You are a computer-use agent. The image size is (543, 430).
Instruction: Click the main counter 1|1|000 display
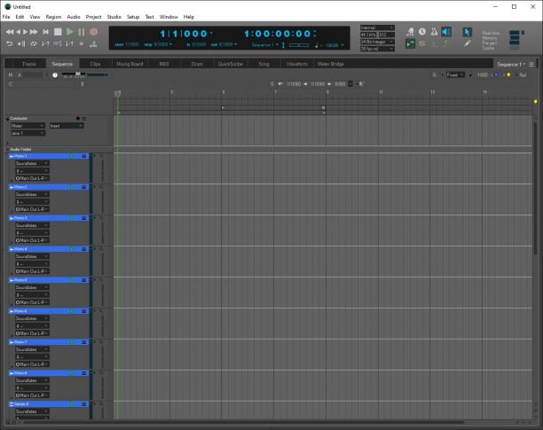point(184,34)
